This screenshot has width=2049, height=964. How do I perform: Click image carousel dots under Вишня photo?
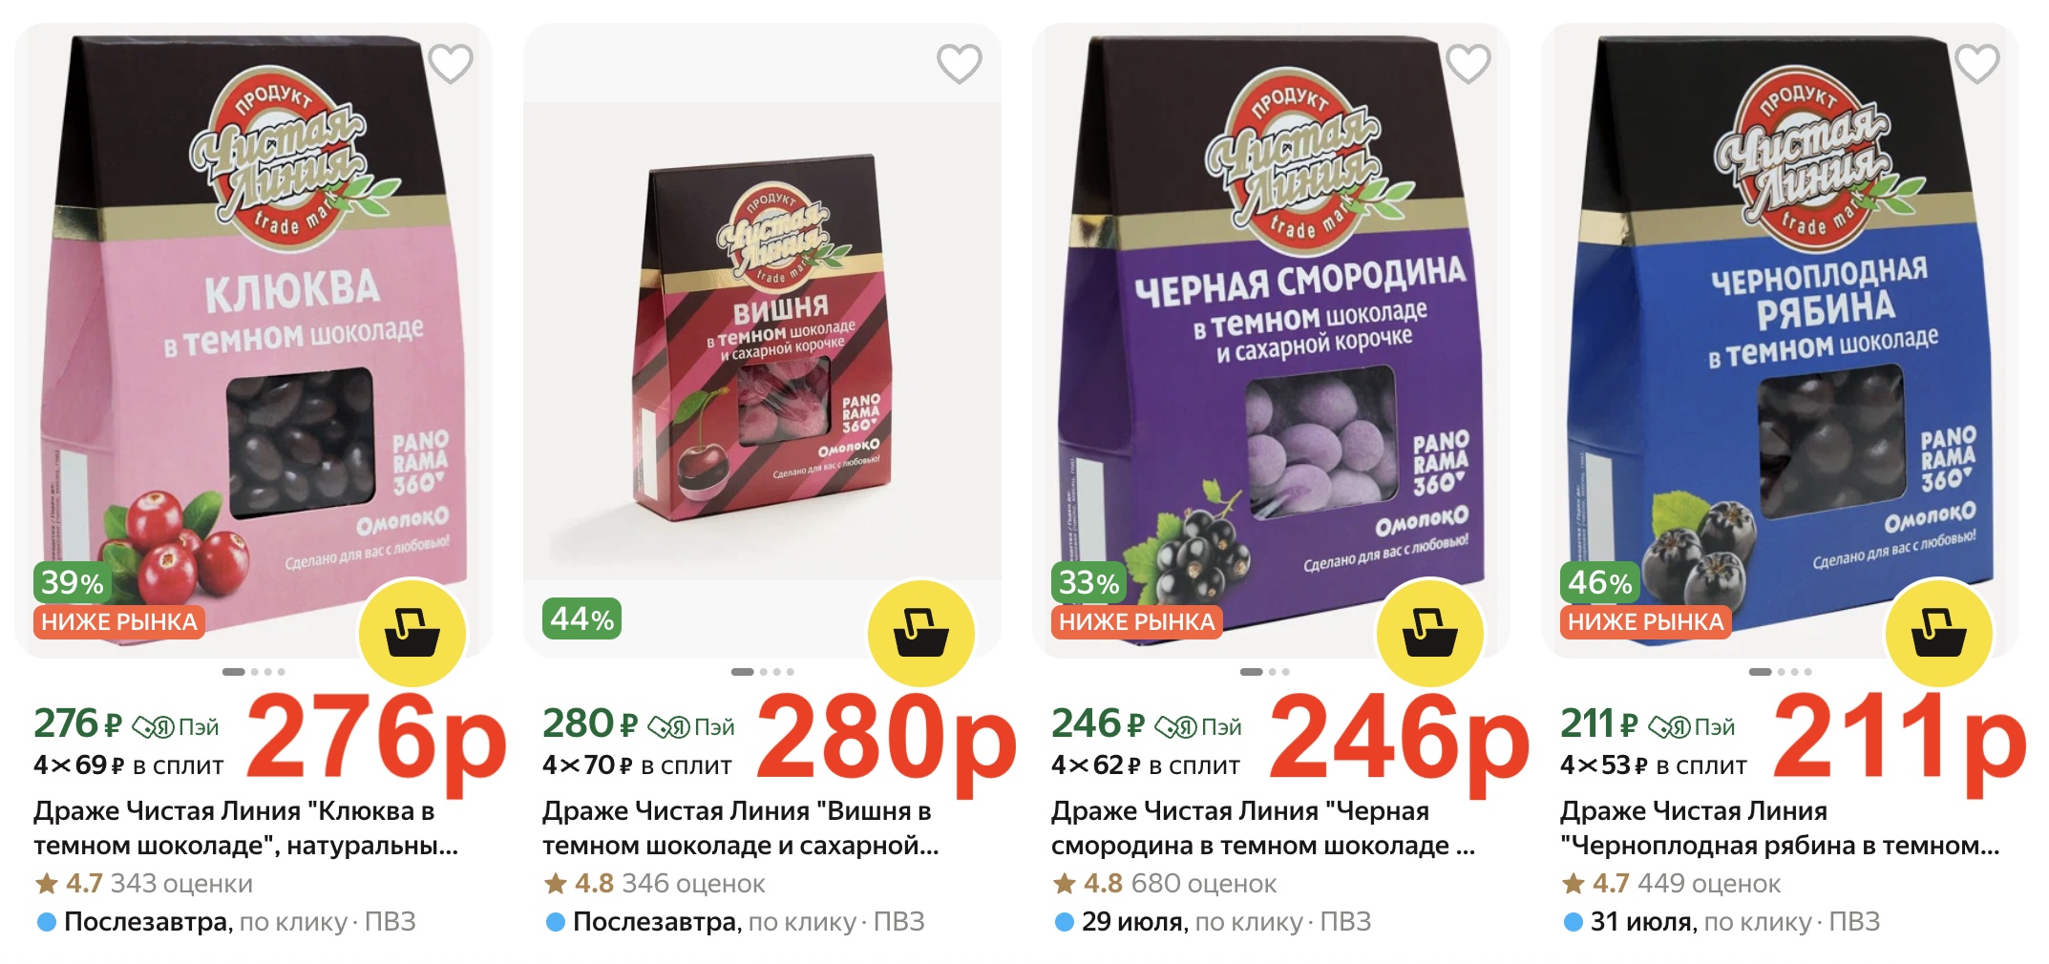point(762,672)
